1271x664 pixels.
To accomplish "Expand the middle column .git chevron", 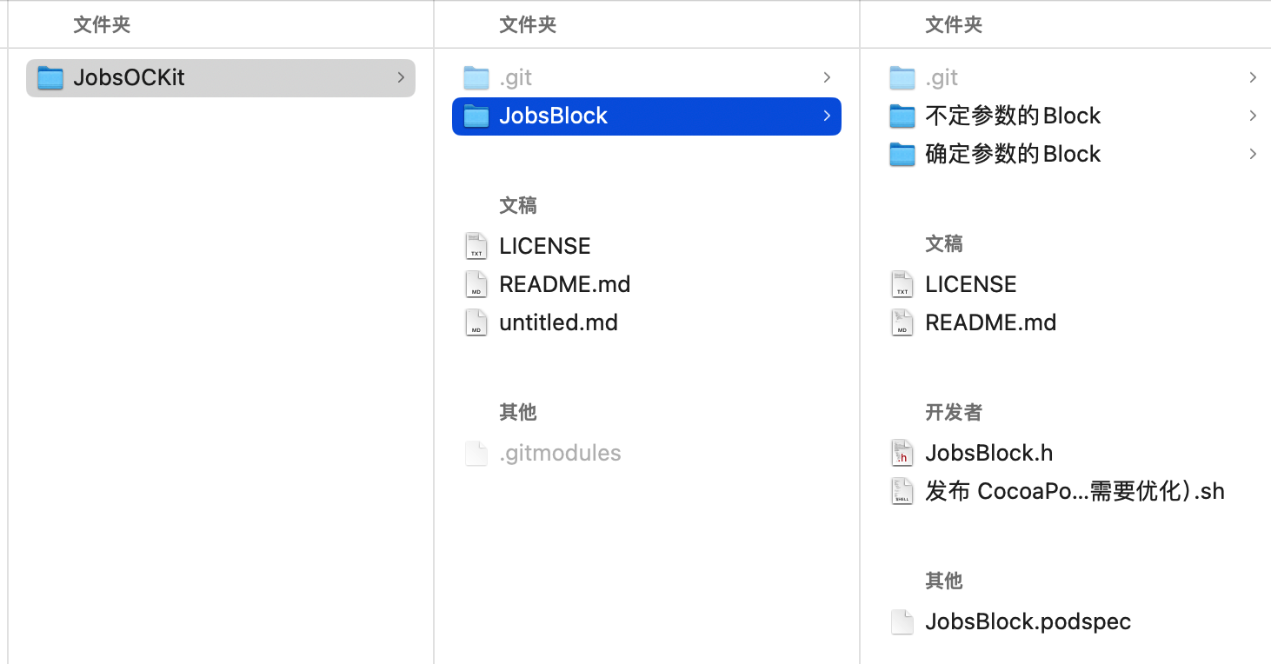I will tap(827, 77).
